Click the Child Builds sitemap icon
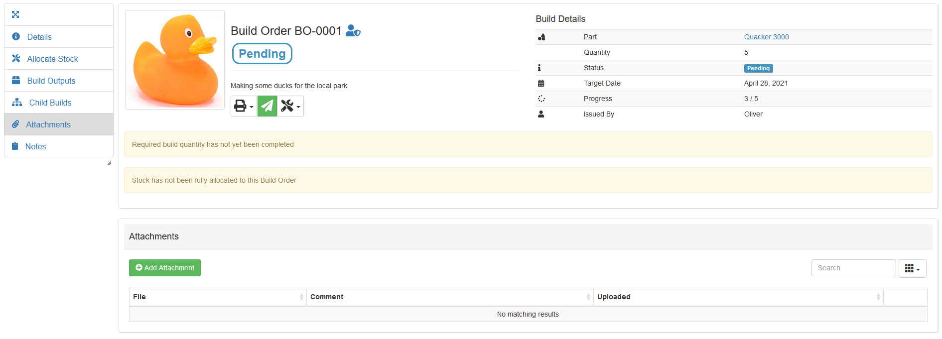The image size is (942, 339). (17, 103)
